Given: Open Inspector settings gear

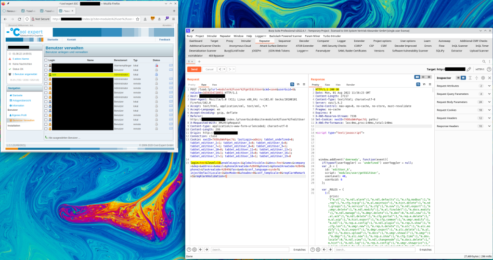Looking at the screenshot, I should tap(483, 78).
